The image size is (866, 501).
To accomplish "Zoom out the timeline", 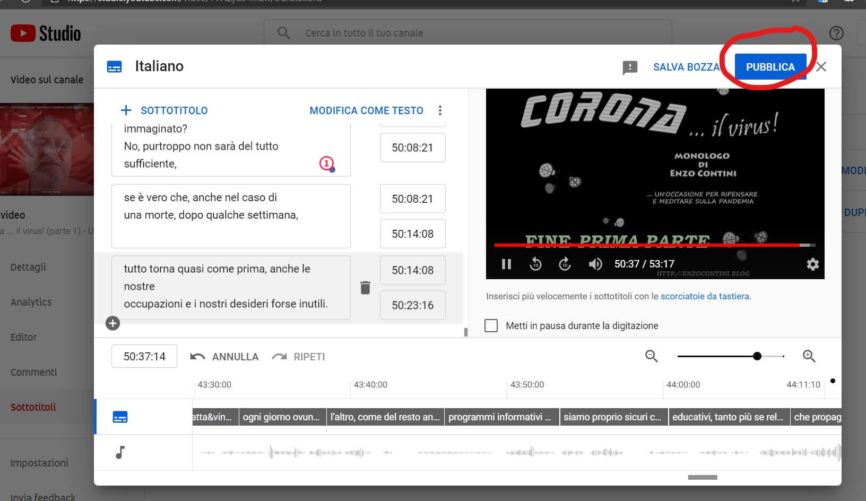I will pyautogui.click(x=651, y=356).
